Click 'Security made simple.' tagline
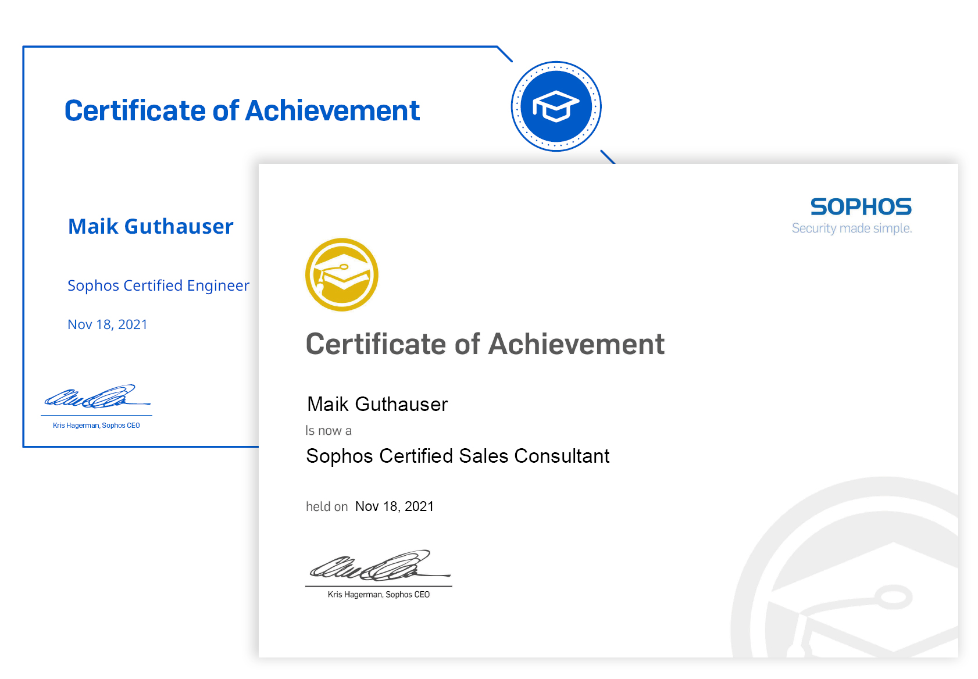Screen dimensions: 978x679 coord(852,228)
